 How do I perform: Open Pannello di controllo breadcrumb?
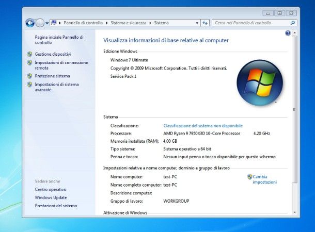(x=83, y=23)
